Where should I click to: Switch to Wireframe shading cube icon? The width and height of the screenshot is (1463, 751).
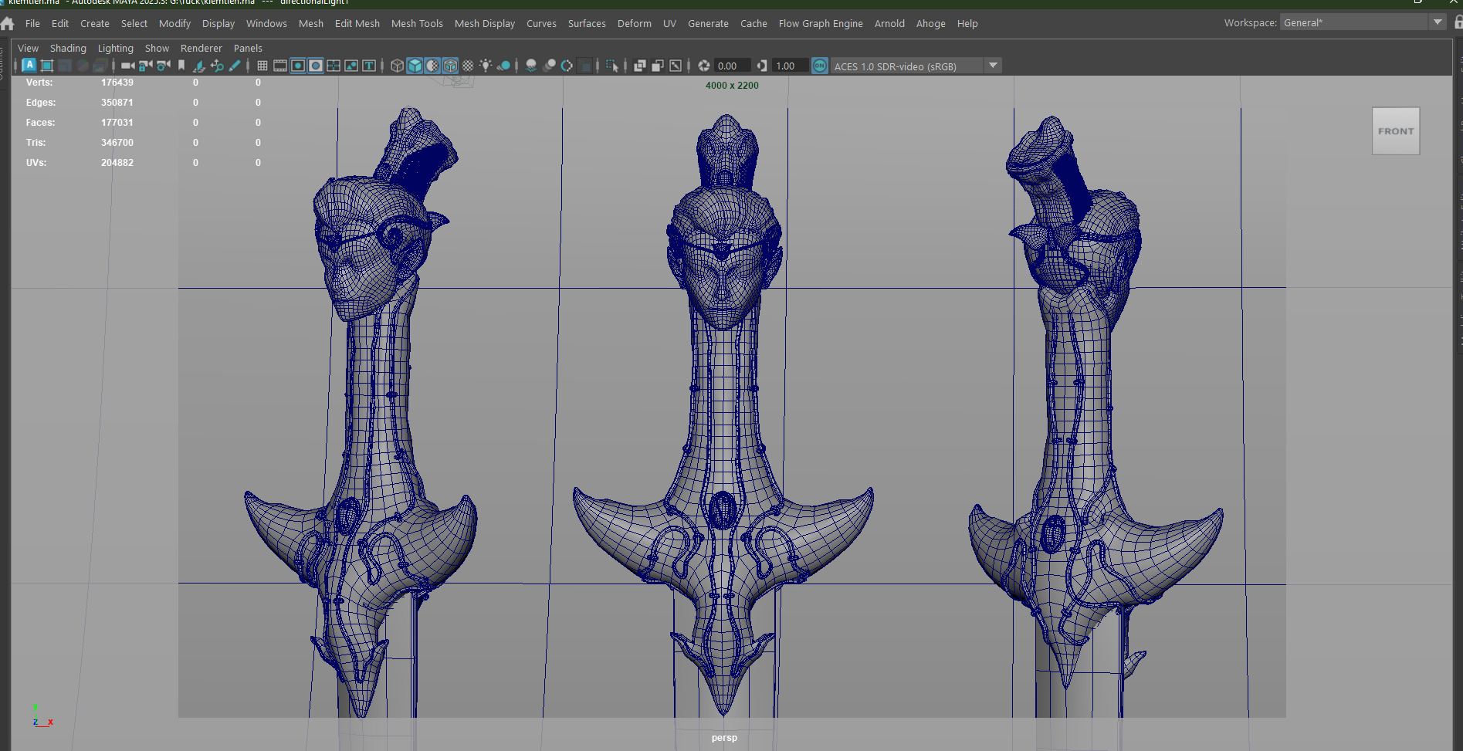click(397, 66)
